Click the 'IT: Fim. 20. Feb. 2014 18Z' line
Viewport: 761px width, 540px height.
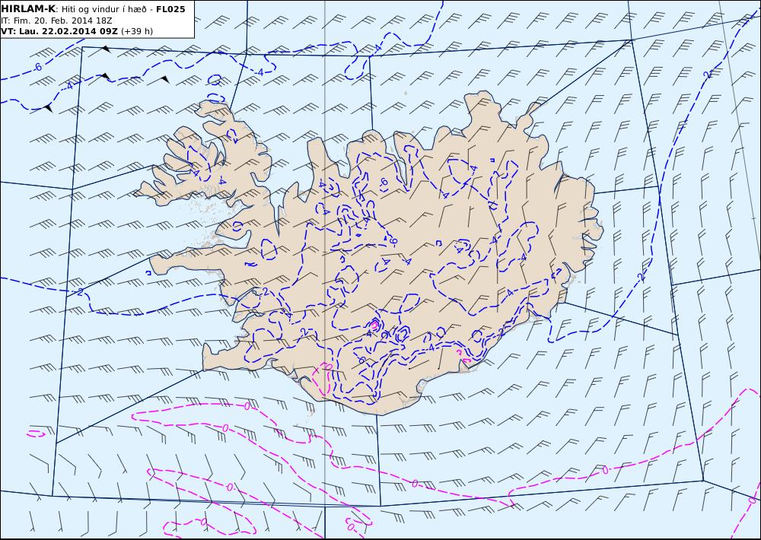coord(56,21)
